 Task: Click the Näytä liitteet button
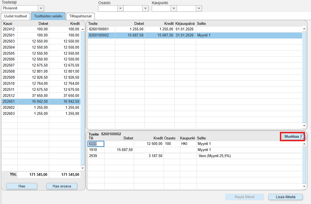coord(245,197)
